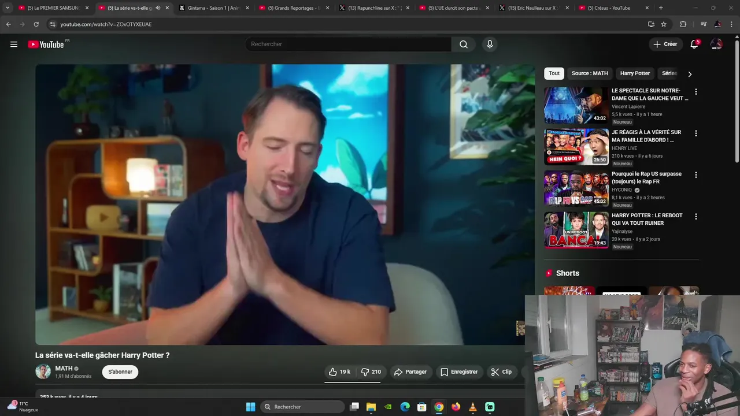Screen dimensions: 740x416
Task: Bookmark this page with the star icon
Action: [x=664, y=24]
